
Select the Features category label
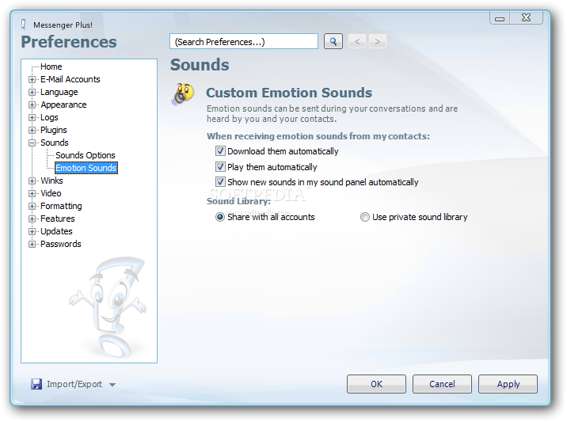coord(58,219)
